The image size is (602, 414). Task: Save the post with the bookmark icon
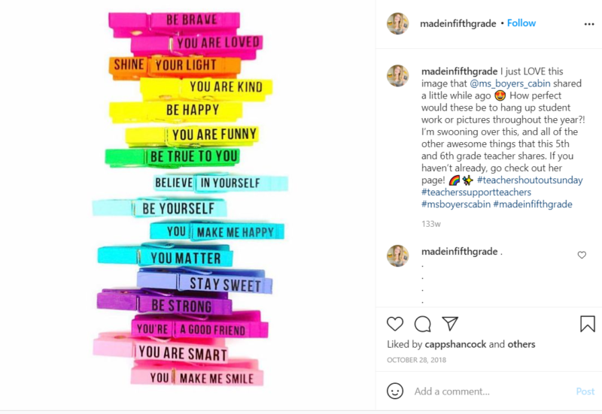pos(588,324)
